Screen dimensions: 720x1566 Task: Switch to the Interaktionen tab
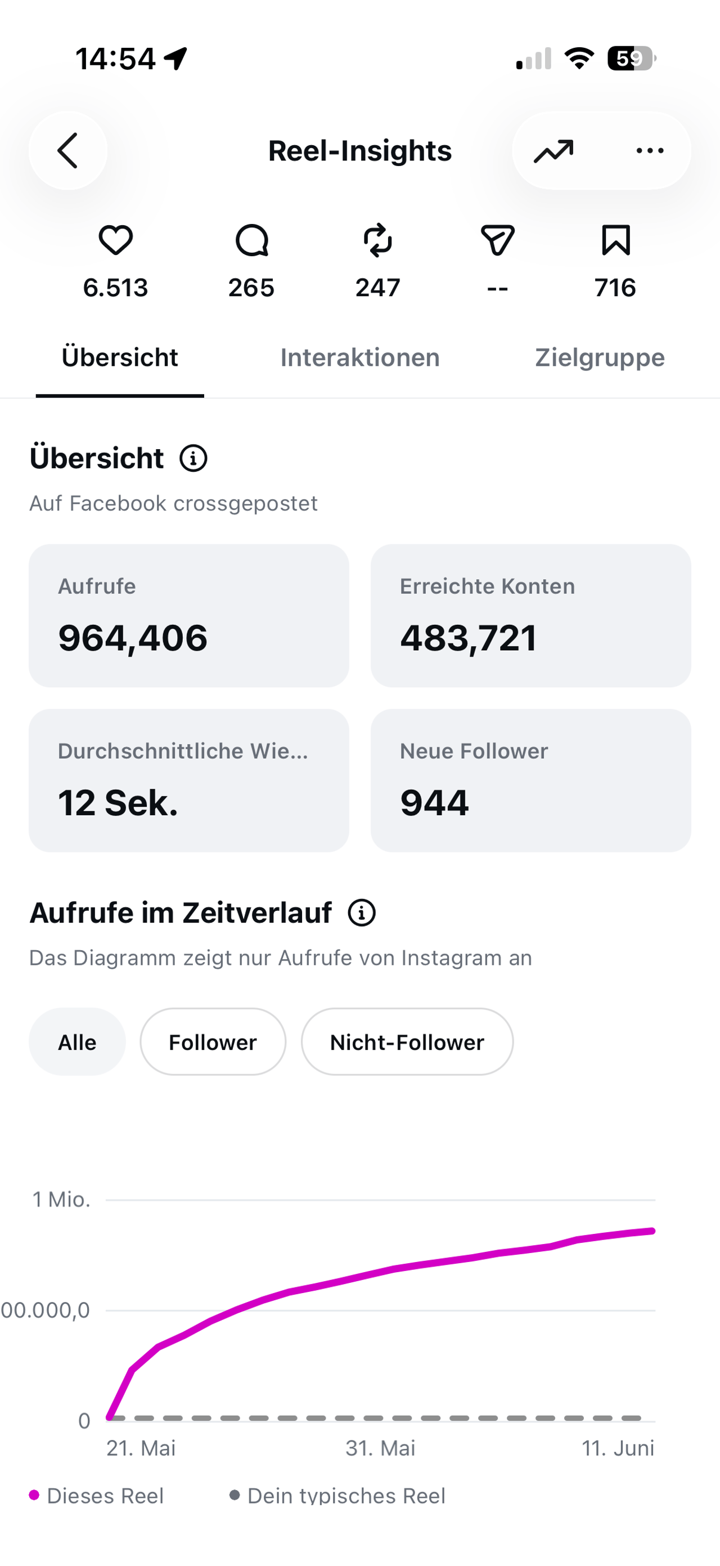tap(359, 357)
